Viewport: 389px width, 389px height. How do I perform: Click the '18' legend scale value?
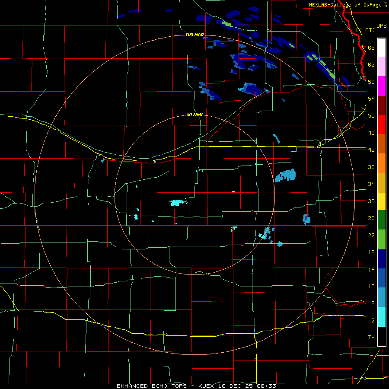371,252
